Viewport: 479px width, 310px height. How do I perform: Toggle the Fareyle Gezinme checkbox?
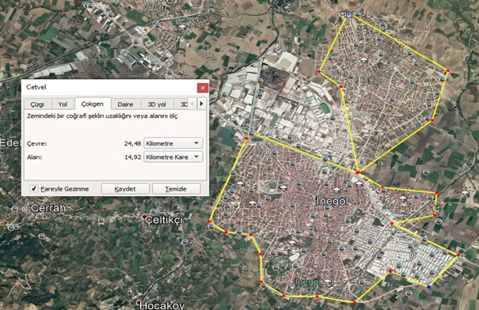coord(34,188)
